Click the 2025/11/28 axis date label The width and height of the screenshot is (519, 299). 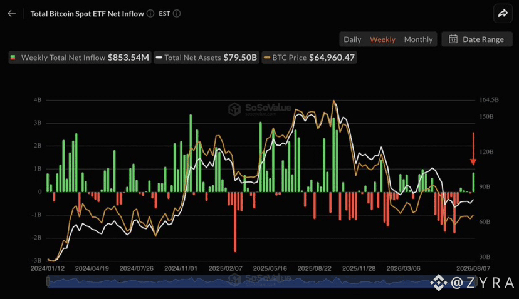click(359, 268)
